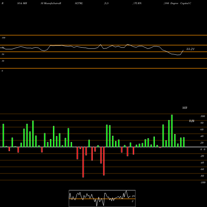
Task: Click the -60 label on MR axis
Action: coord(202,169)
